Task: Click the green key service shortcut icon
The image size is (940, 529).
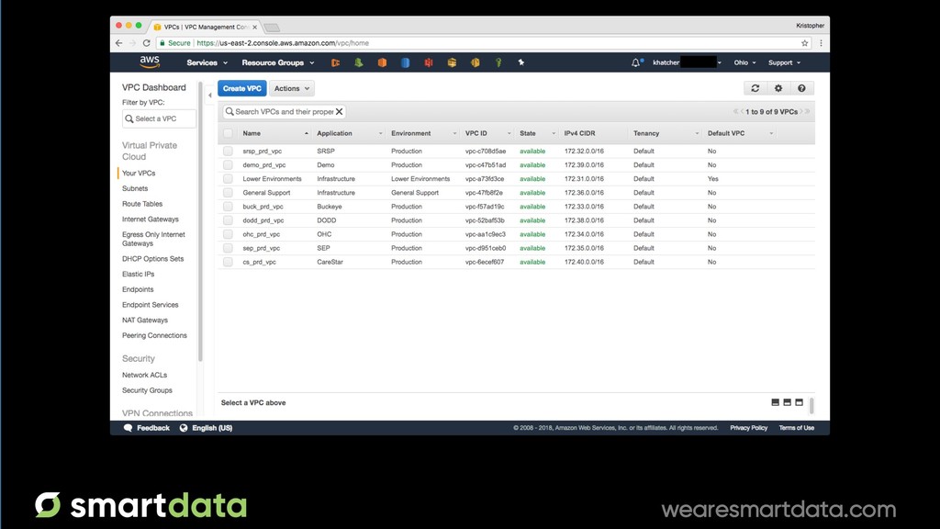Action: (x=498, y=62)
